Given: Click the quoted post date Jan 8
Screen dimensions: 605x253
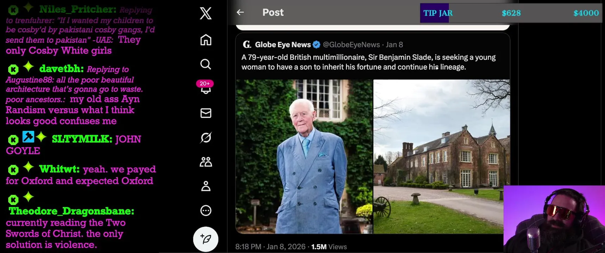Looking at the screenshot, I should (394, 45).
